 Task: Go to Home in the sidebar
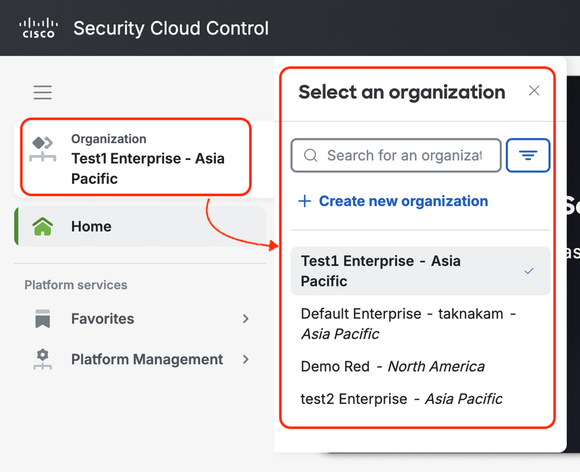pos(140,226)
